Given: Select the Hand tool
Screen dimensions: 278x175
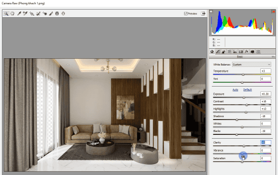Looking at the screenshot, I should 12,13.
